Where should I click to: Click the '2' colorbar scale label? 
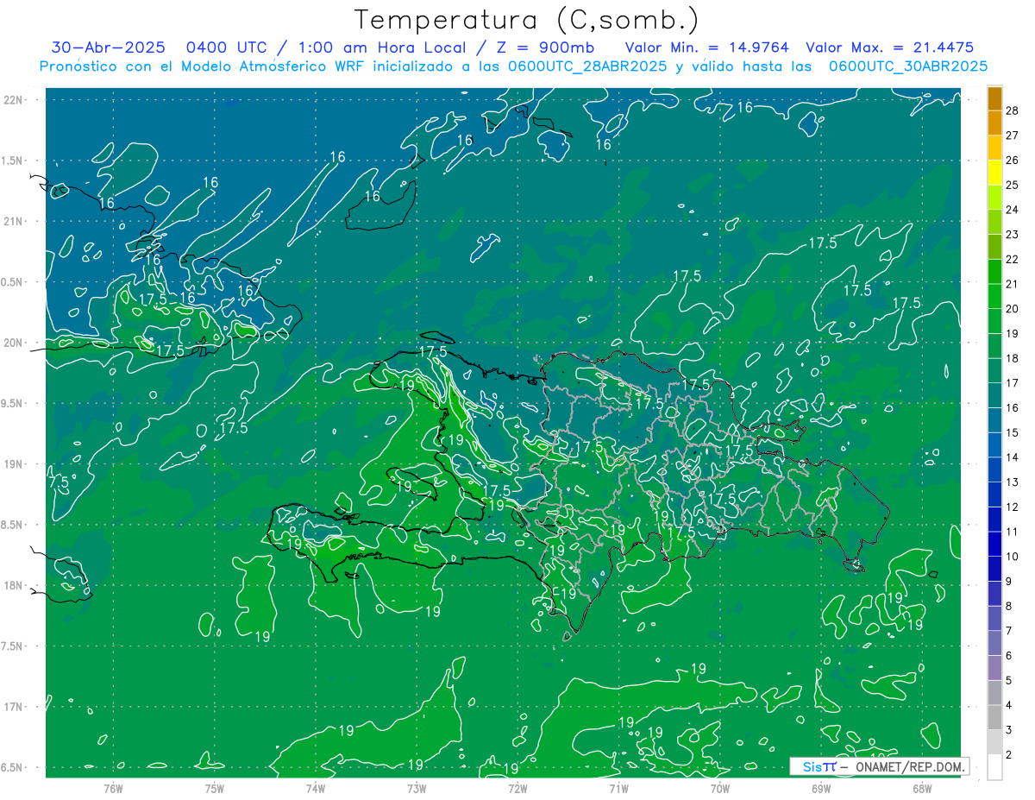[1010, 755]
